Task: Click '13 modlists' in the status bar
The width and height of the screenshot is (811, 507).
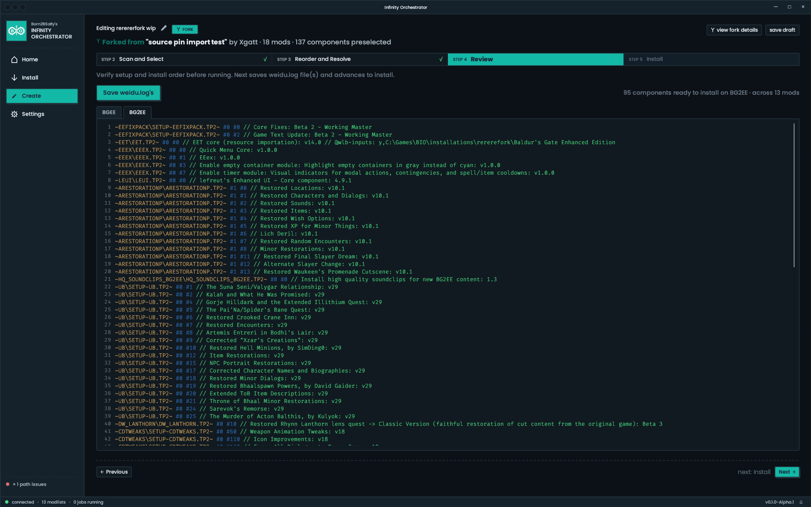Action: [54, 502]
